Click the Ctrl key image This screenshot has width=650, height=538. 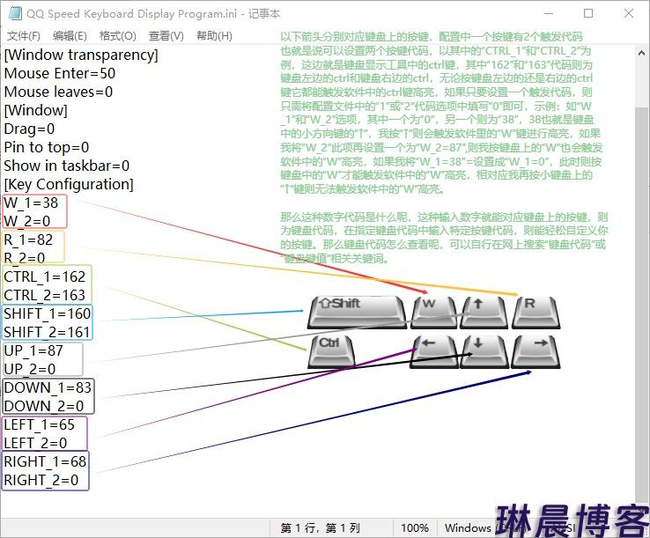(x=331, y=350)
